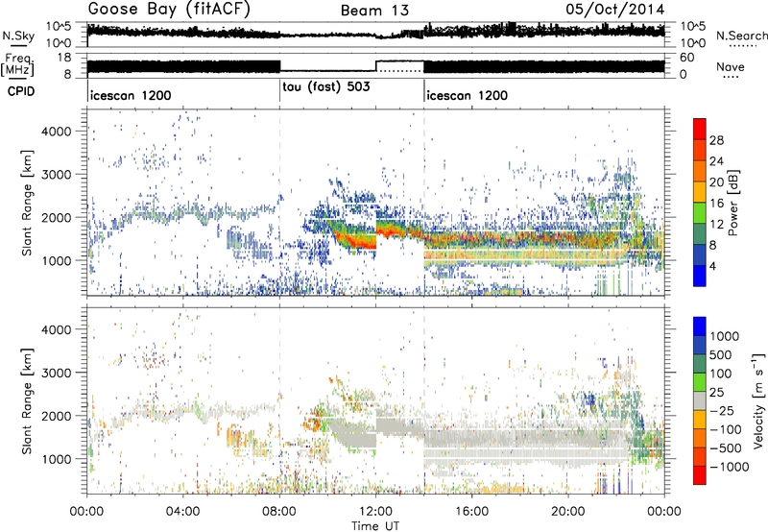Click the "N.Sky" legend label
Viewport: 768px width, 532px height.
click(x=18, y=36)
